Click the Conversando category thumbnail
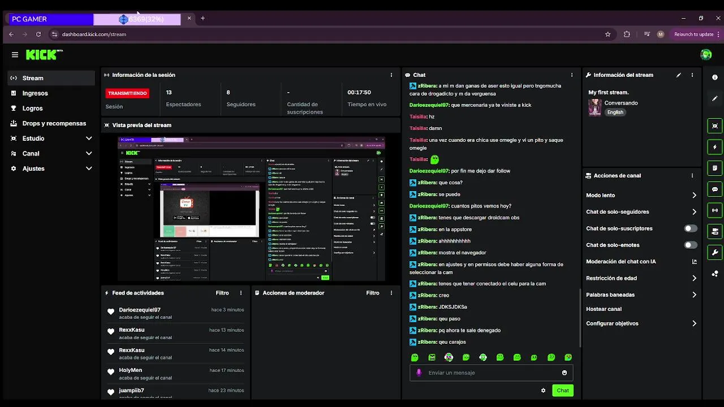 595,107
